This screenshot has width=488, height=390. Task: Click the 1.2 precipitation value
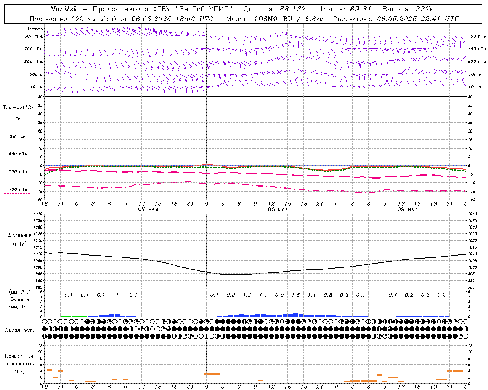247,295
